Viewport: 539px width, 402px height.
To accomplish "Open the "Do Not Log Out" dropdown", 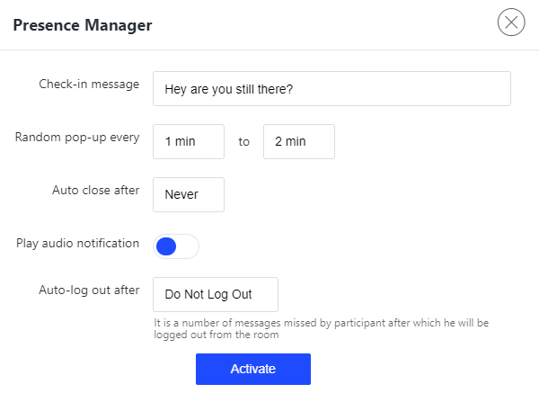I will pos(216,294).
